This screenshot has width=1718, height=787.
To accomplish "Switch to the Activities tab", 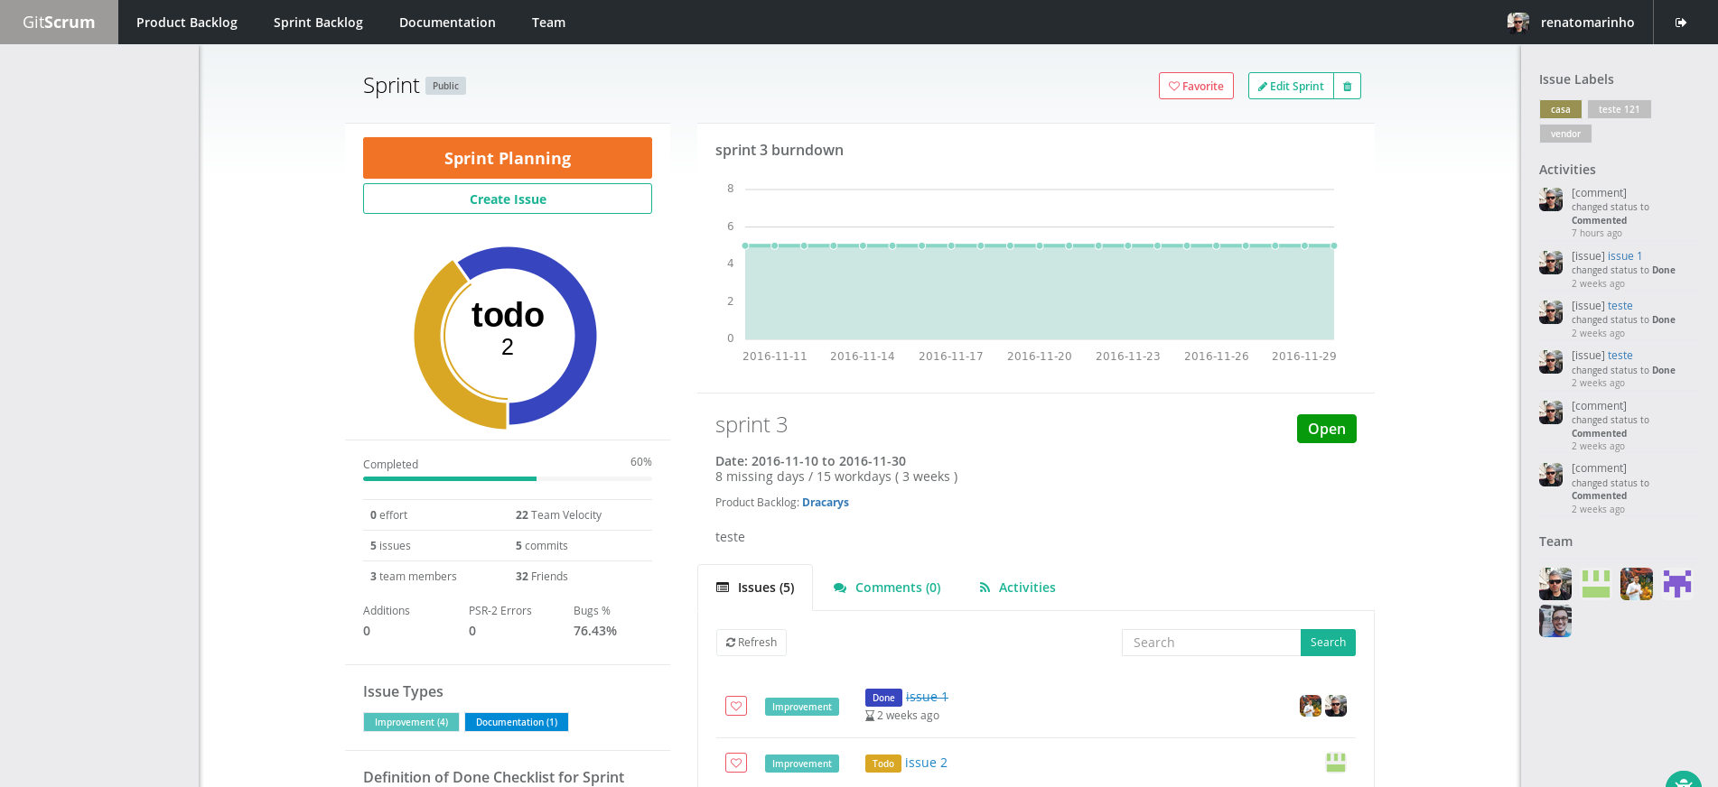I will coord(1017,588).
